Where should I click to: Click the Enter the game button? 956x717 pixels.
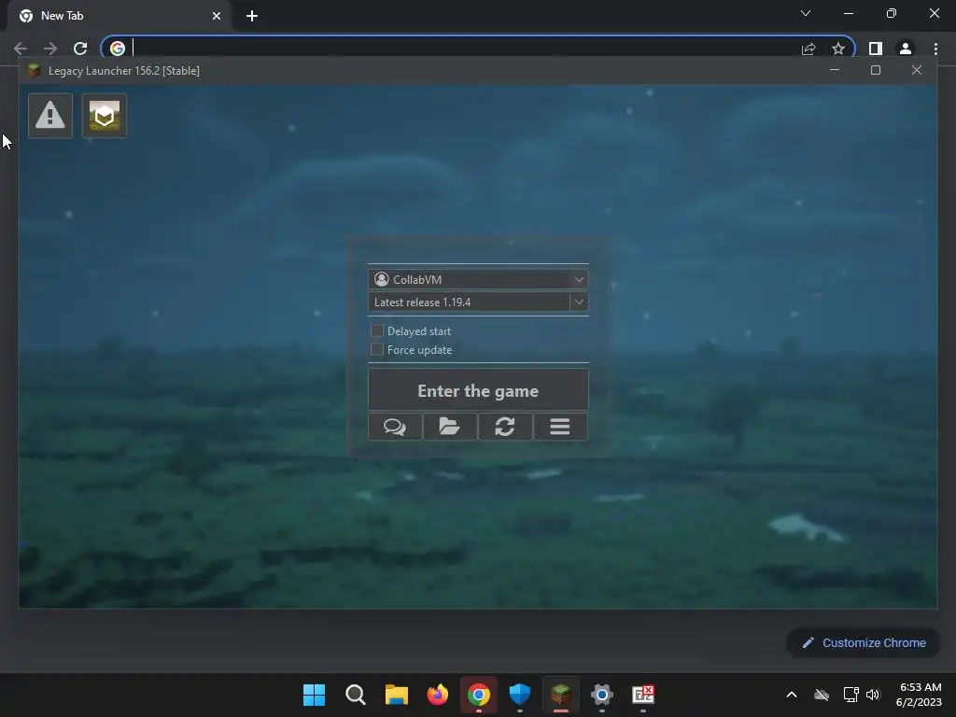478,390
